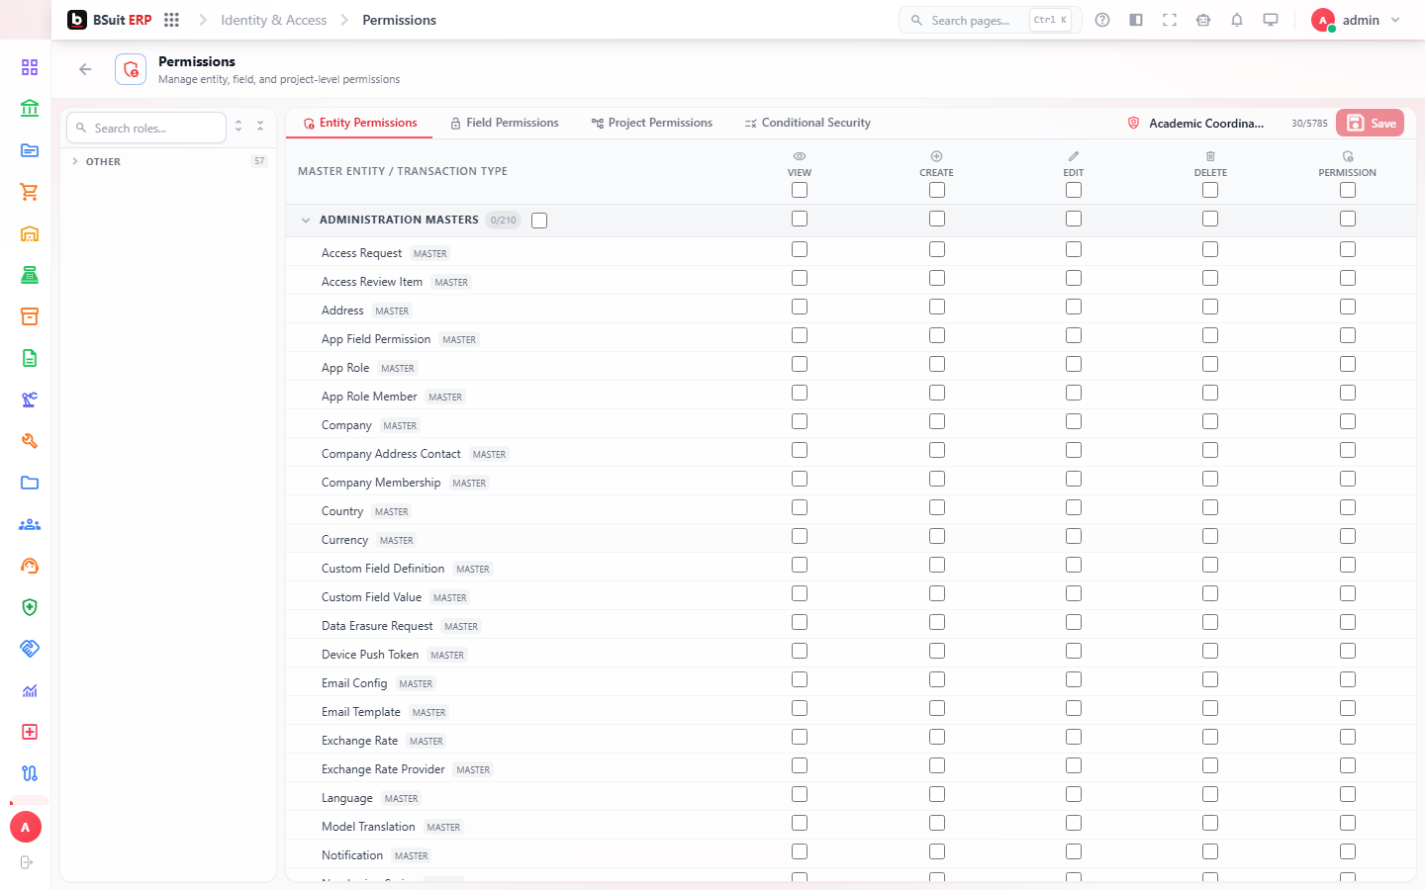Open the robotic arm manufacturing module
This screenshot has width=1425, height=890.
30,400
